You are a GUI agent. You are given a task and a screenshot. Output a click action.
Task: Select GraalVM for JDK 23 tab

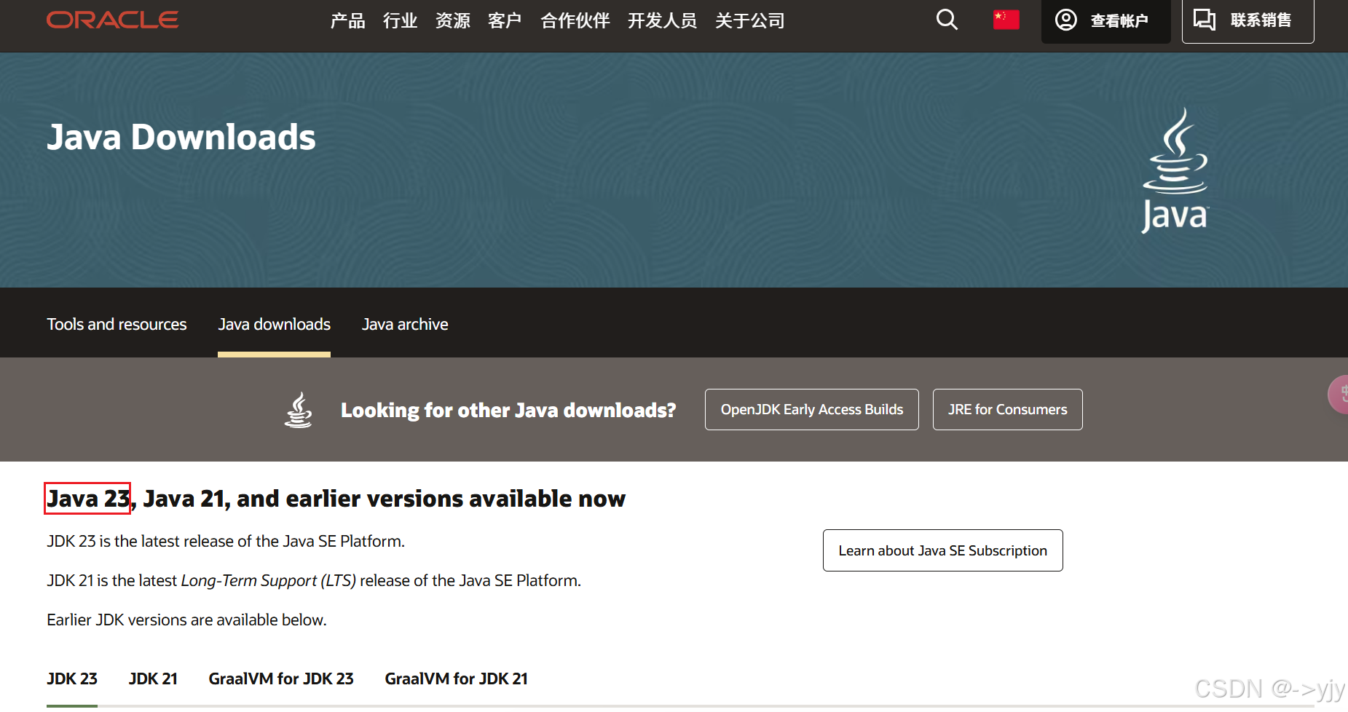click(x=281, y=679)
